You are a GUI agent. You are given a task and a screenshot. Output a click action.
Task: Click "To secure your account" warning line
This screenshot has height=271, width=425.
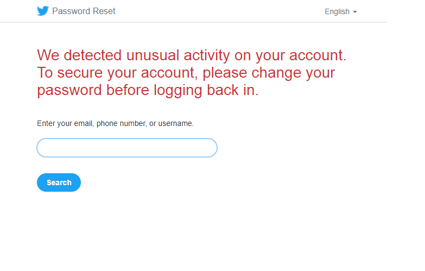[117, 73]
